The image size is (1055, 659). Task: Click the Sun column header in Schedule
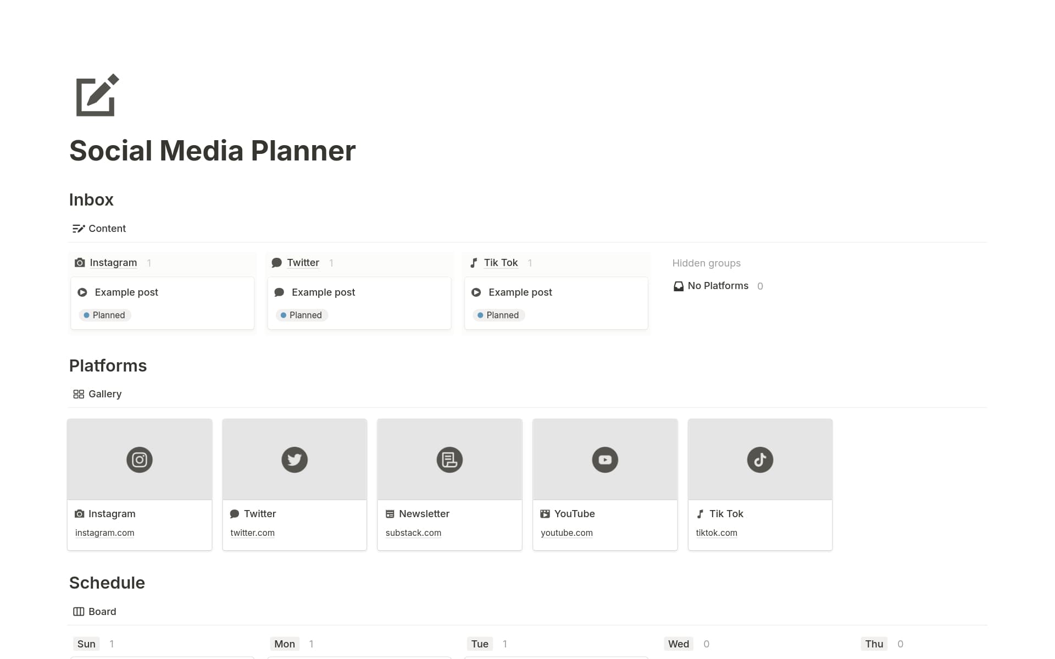tap(86, 644)
